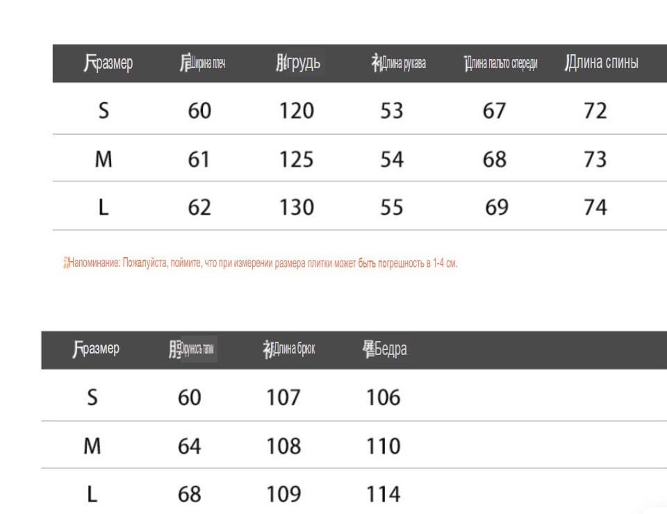Click hip value 114 for size L
667x514 pixels.
[x=384, y=494]
